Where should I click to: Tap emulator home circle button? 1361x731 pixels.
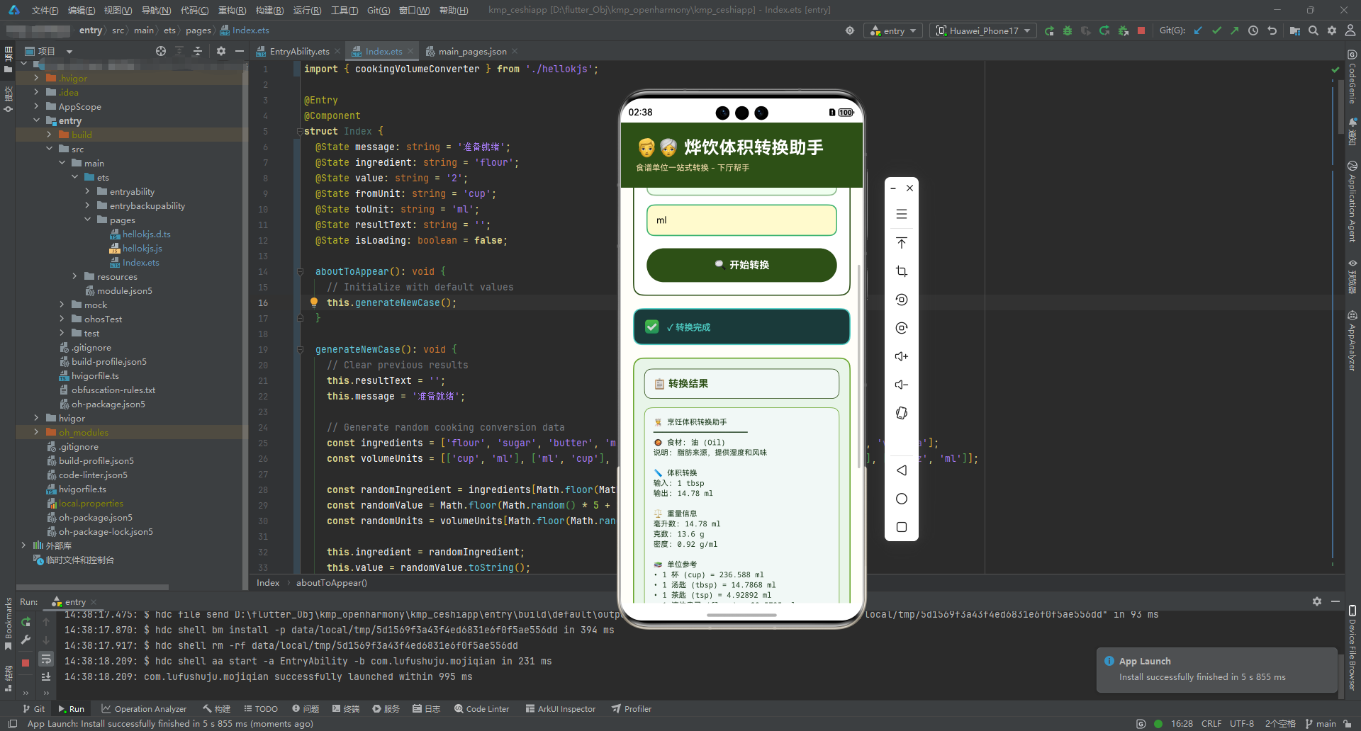point(902,499)
